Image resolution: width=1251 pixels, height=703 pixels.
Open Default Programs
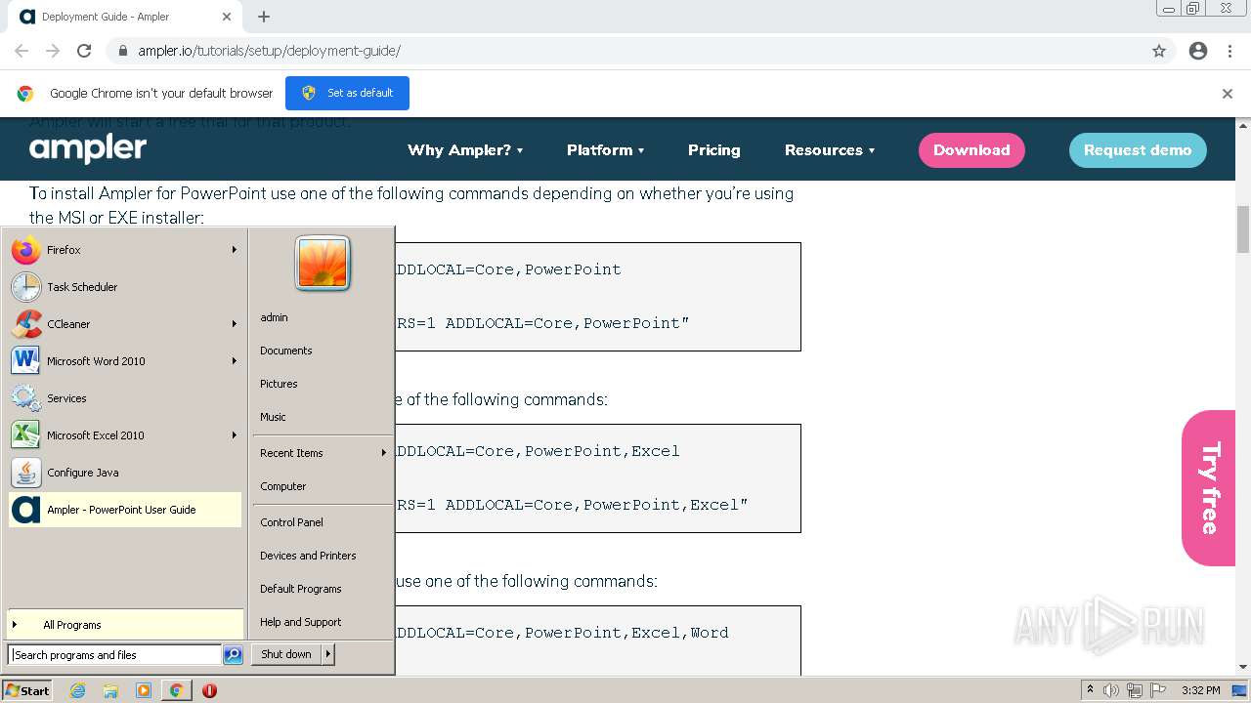(x=301, y=589)
